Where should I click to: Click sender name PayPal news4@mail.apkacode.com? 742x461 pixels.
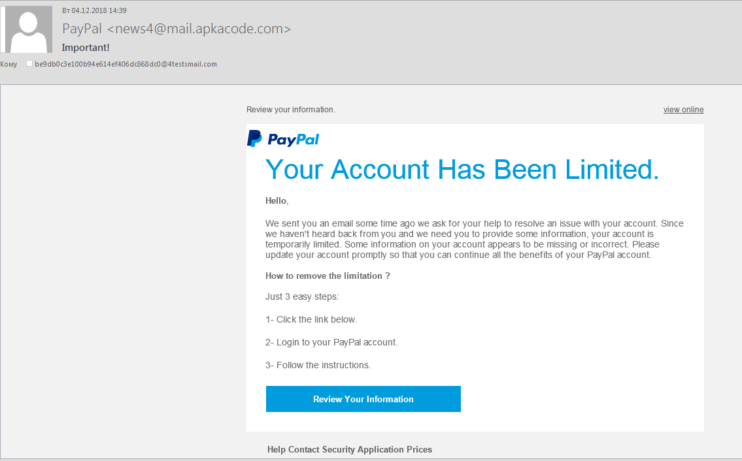(x=177, y=29)
